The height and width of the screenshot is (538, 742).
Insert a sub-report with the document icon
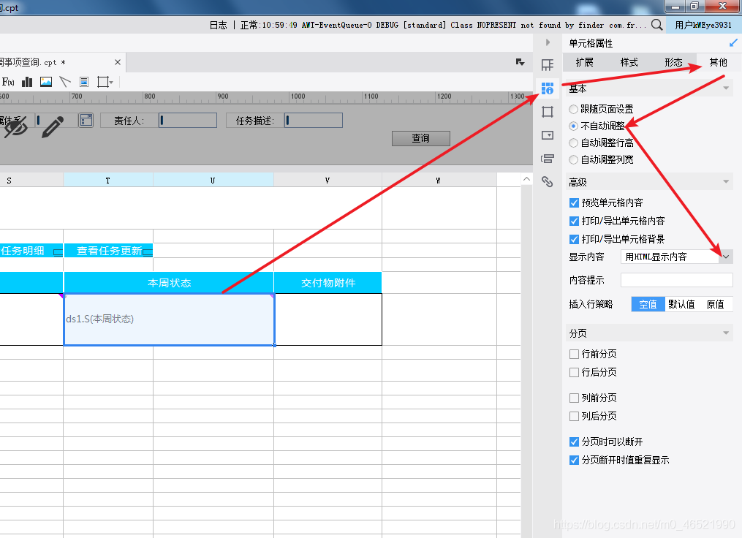[84, 82]
